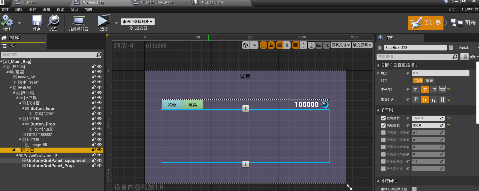
Task: Click the 保存 save icon
Action: [37, 21]
